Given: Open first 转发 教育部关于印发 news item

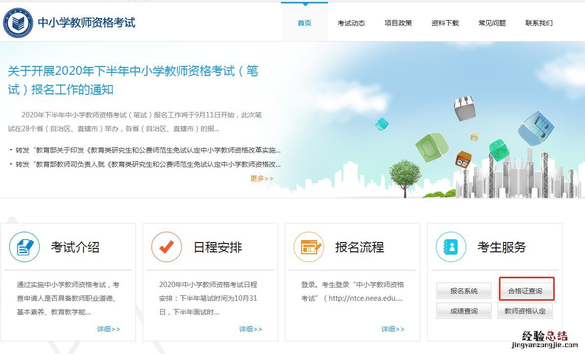Looking at the screenshot, I should click(x=148, y=150).
